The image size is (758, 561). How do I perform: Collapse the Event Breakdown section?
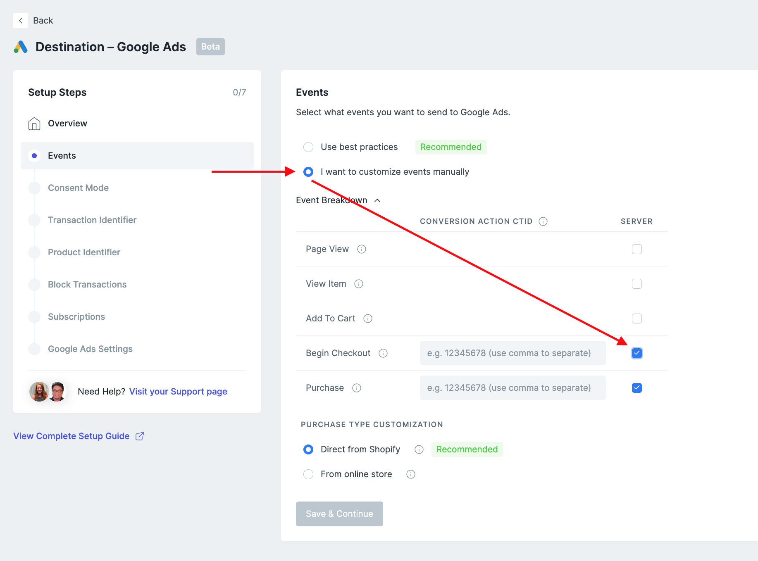click(338, 200)
